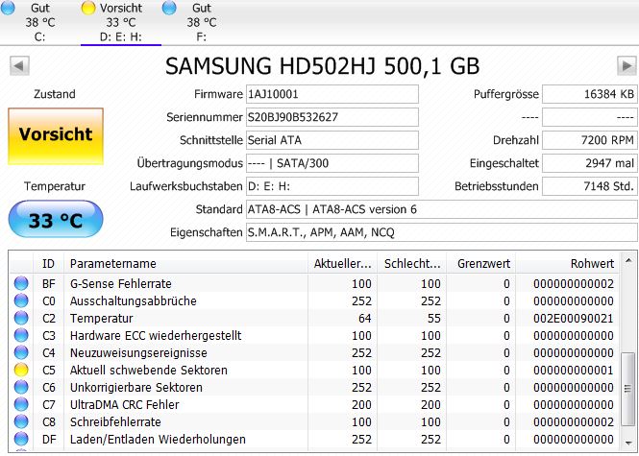This screenshot has width=639, height=456.
Task: Click the SAMSUNG HD502HJ 500,1 GB title
Action: pos(322,66)
